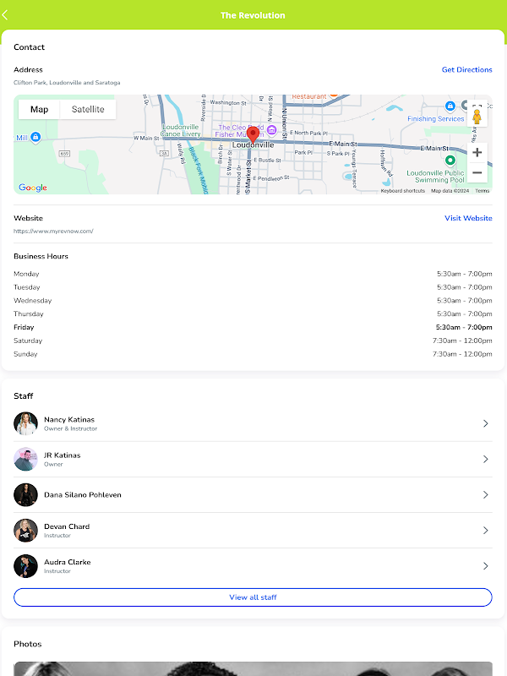507x676 pixels.
Task: Open Nancy Katinas profile chevron
Action: tap(485, 423)
